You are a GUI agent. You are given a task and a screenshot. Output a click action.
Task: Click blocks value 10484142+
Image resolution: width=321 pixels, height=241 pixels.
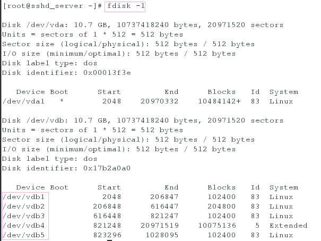point(219,101)
